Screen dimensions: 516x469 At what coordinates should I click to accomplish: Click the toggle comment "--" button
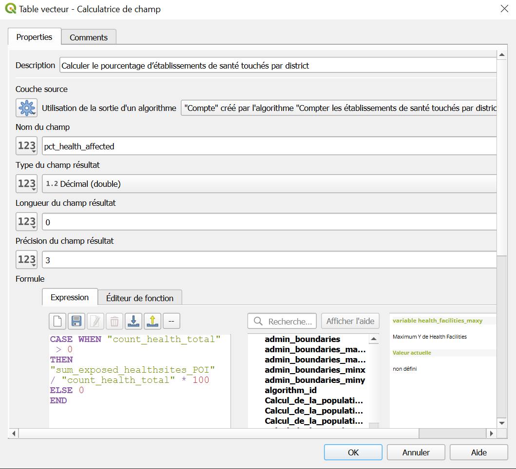click(172, 321)
